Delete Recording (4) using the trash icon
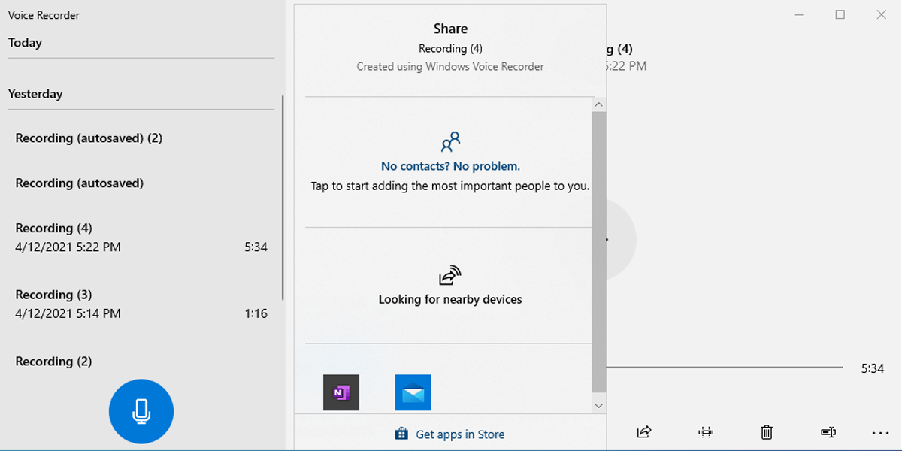902x451 pixels. [x=766, y=432]
